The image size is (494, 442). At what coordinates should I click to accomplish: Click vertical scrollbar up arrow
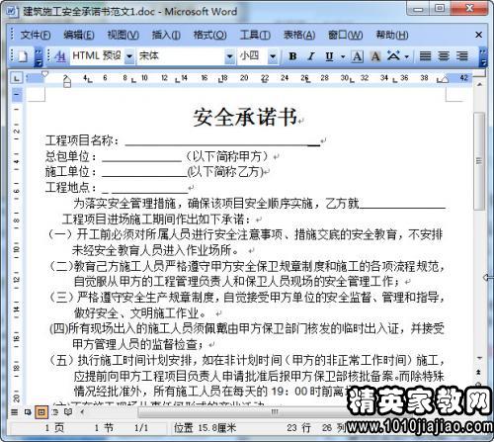(479, 85)
